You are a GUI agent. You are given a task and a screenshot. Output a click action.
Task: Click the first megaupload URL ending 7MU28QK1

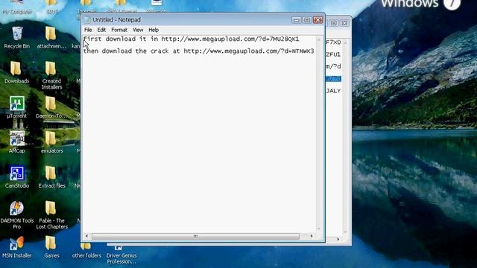point(230,39)
